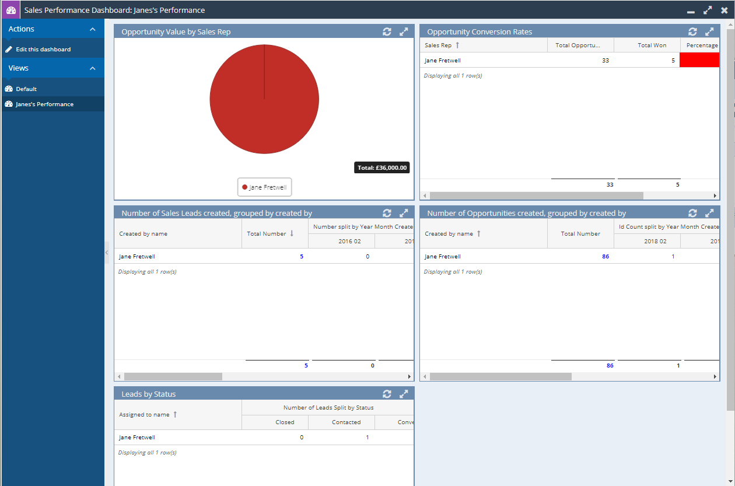Refresh the Leads by Status panel

(387, 394)
